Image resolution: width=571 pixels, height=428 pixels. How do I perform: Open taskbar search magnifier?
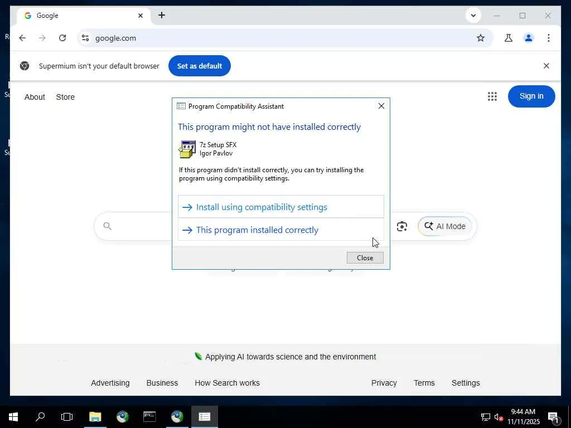click(40, 417)
